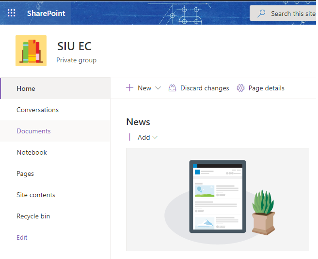Expand the Add dropdown chevron
The image size is (318, 259).
coord(155,137)
